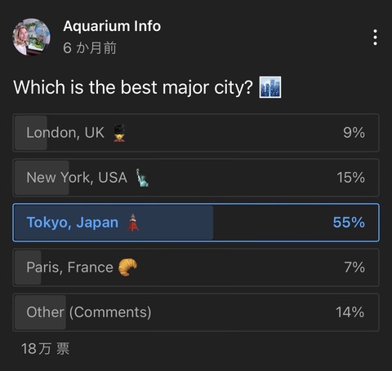Click the Statue of Liberty emoji
Screen dimensions: 392x371
coord(142,178)
